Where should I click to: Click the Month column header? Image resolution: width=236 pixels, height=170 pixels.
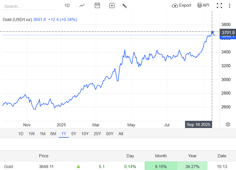pyautogui.click(x=161, y=156)
